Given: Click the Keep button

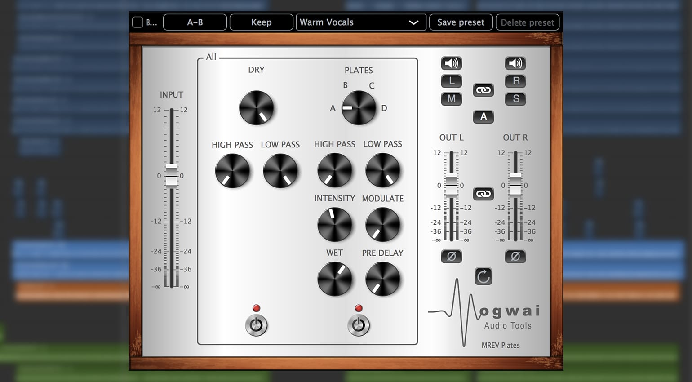Looking at the screenshot, I should tap(261, 22).
